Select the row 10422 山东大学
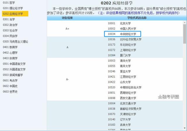The image size is (187, 131). (x=119, y=82)
